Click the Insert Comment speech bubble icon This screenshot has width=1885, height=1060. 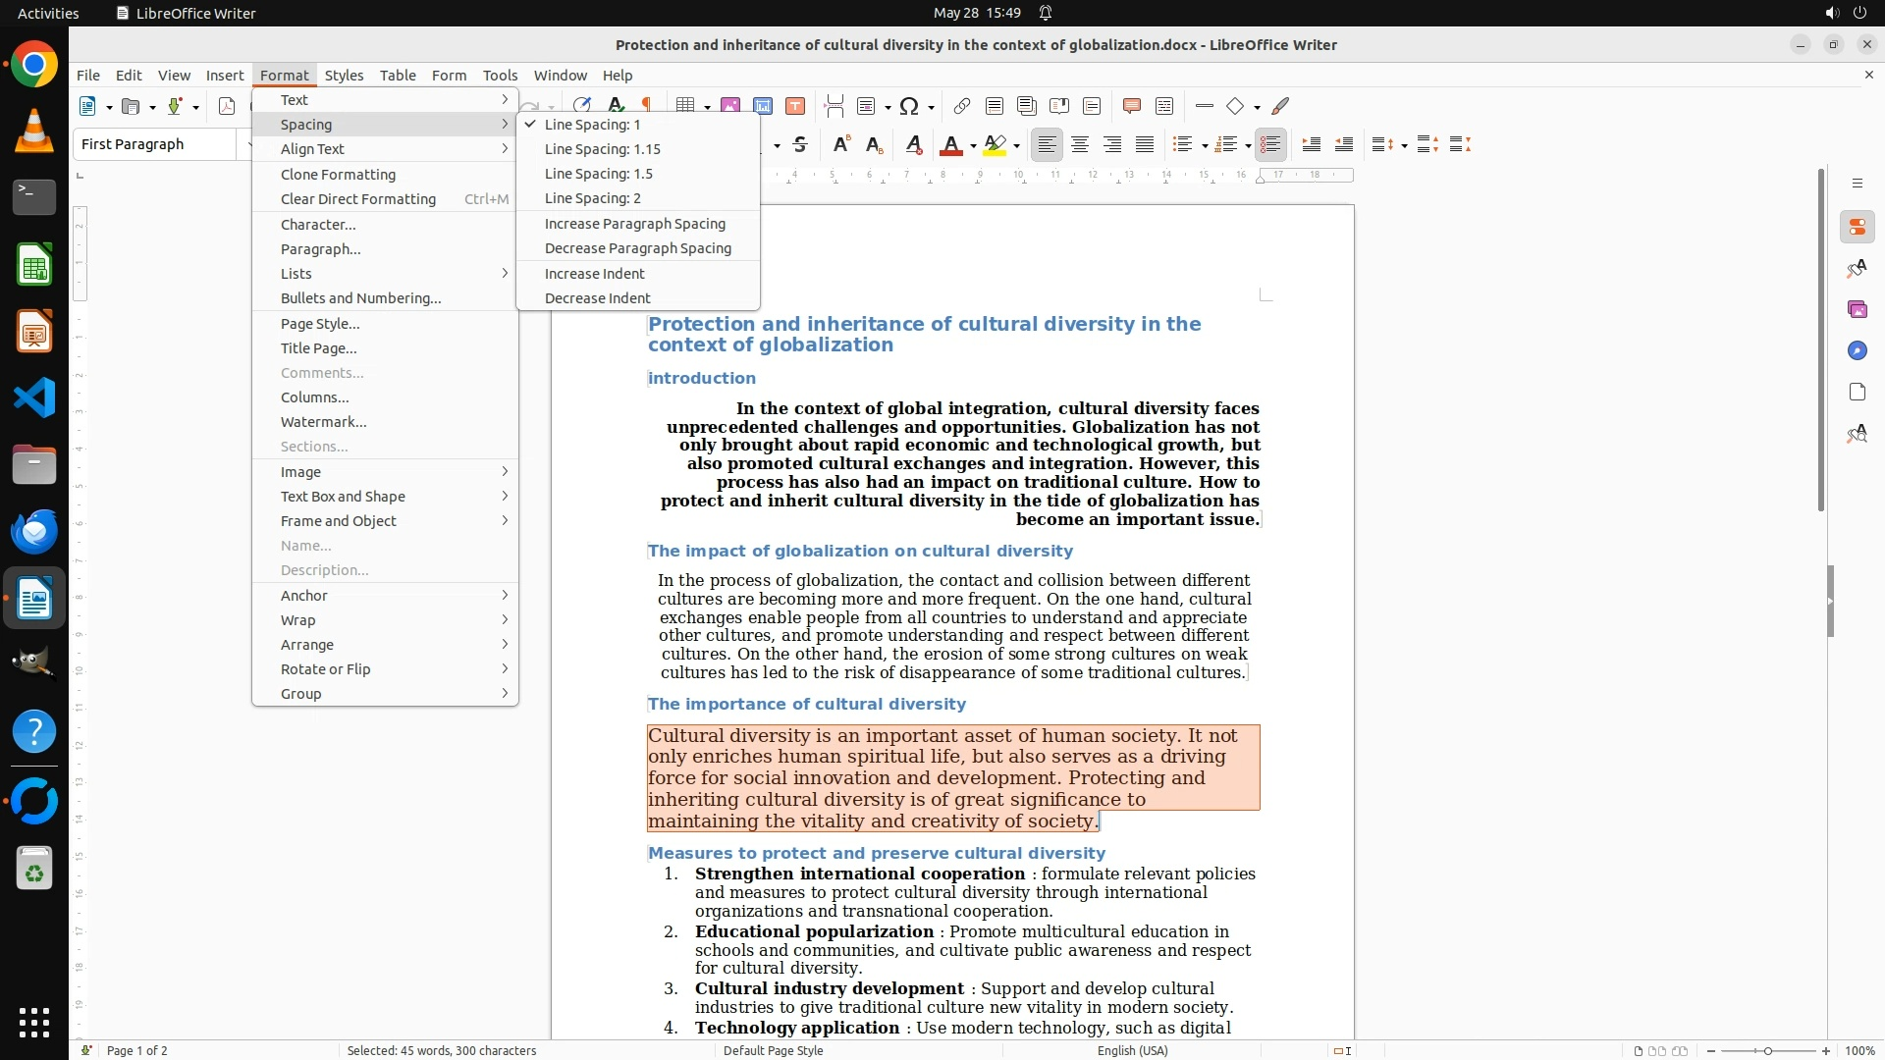1131,106
